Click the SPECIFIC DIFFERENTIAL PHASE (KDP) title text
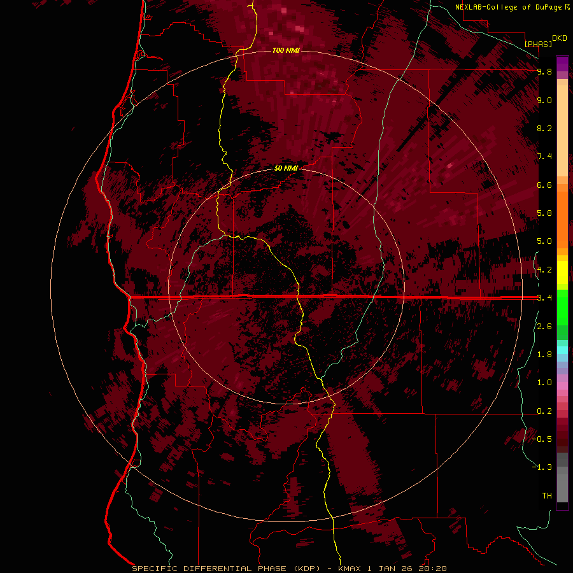 226,569
